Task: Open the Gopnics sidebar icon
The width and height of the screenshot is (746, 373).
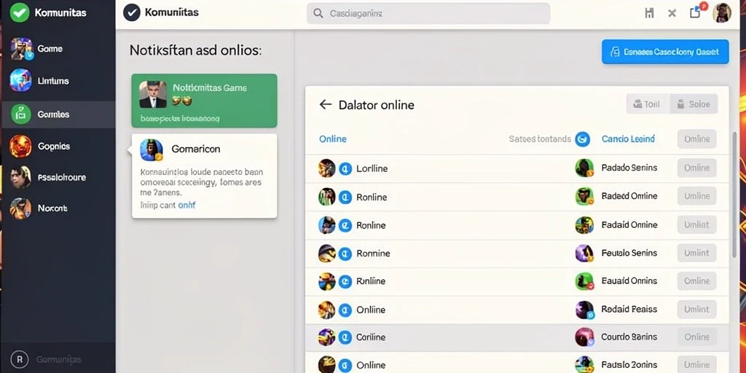Action: click(x=21, y=146)
